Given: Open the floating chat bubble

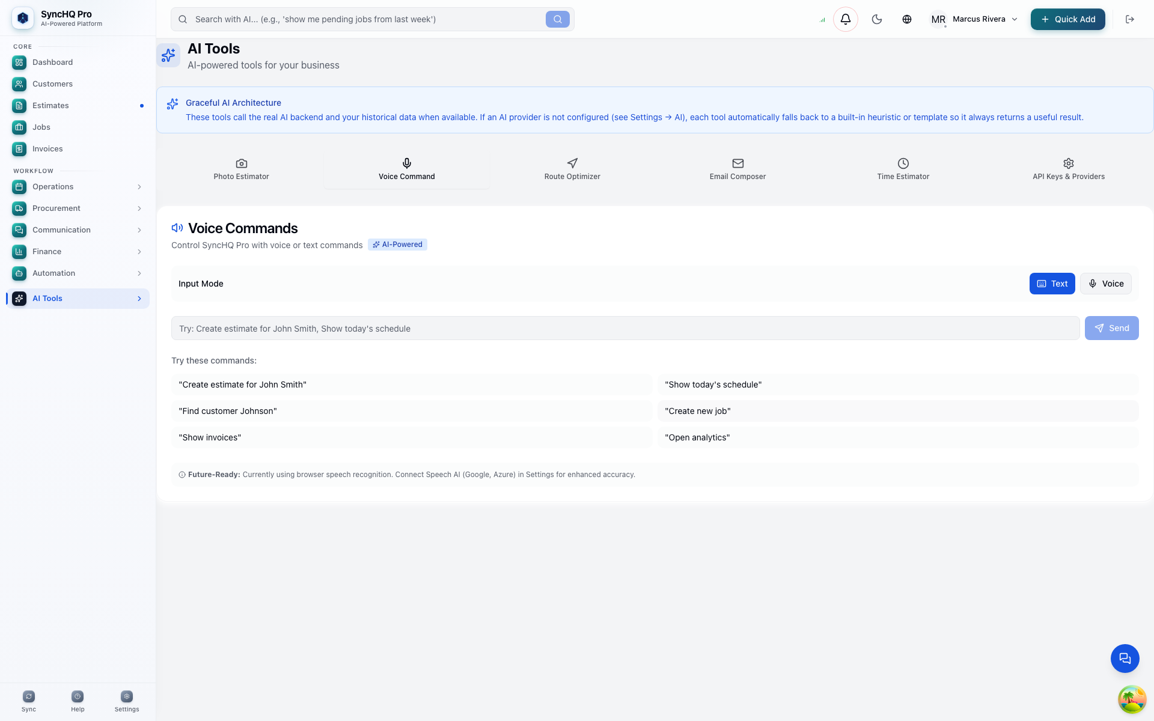Looking at the screenshot, I should click(1125, 659).
